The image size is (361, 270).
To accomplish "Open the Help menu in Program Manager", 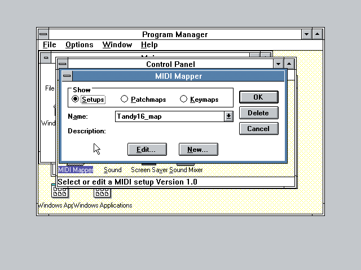I will tap(149, 45).
